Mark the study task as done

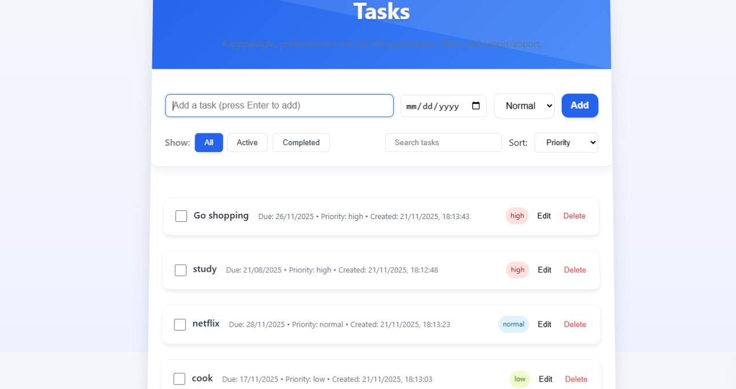coord(181,270)
